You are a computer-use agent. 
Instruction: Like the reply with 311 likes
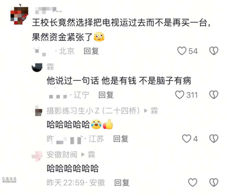point(180,95)
